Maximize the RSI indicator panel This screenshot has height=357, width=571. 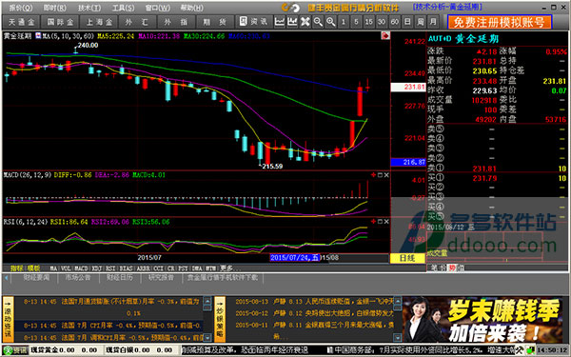380,222
